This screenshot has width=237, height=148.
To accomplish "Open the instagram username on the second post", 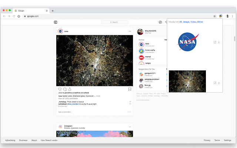I will [x=68, y=126].
